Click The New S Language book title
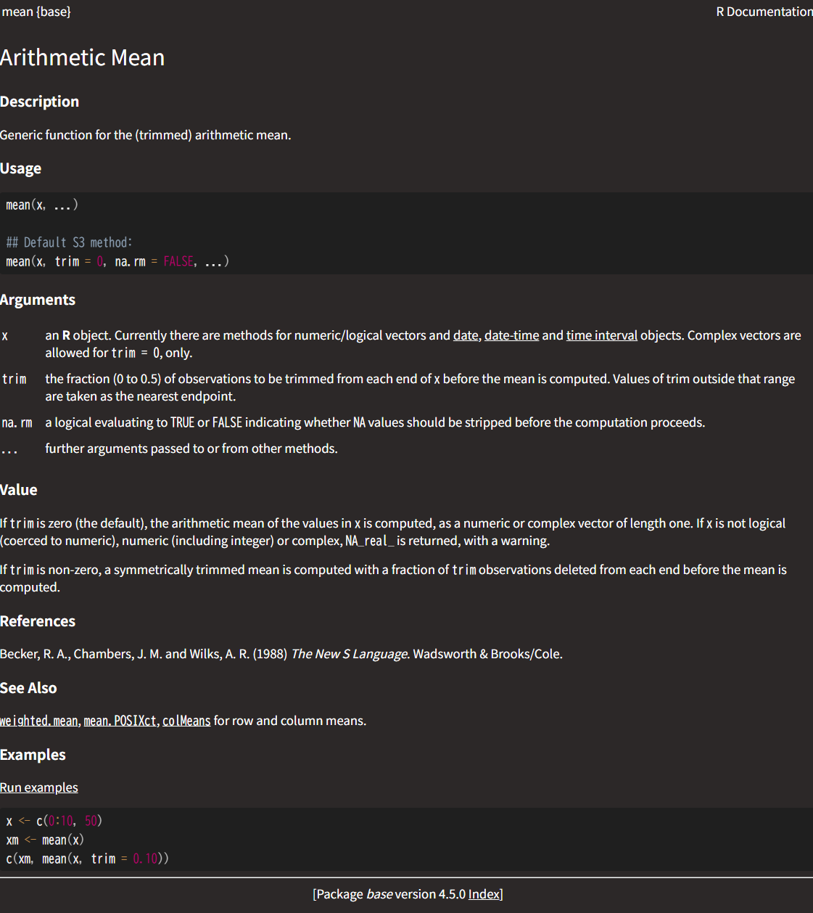813x913 pixels. point(350,654)
